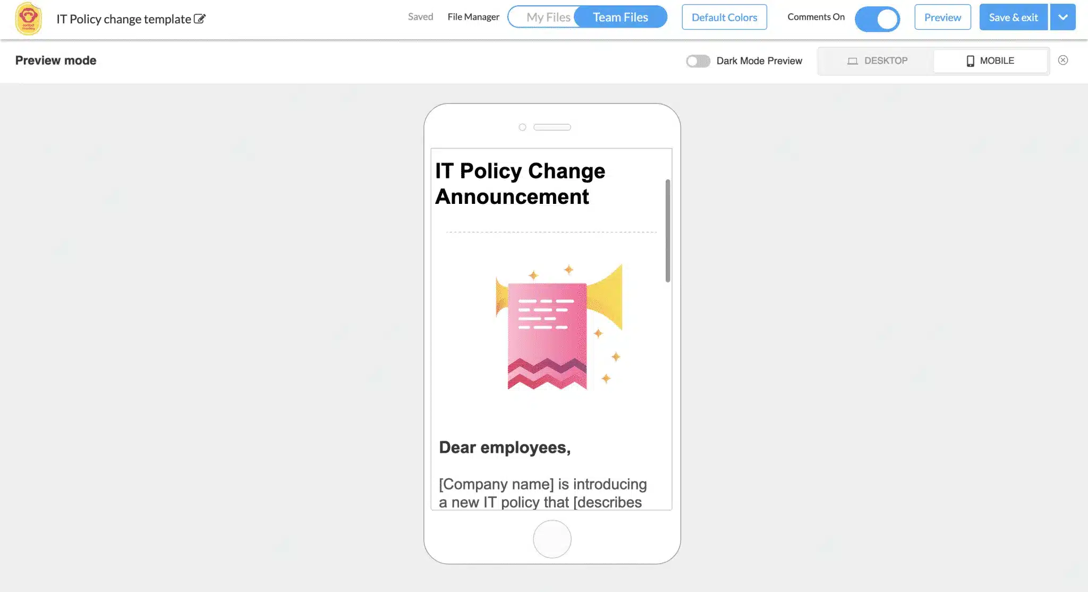Toggle the Comments On switch
The height and width of the screenshot is (592, 1088).
point(877,17)
